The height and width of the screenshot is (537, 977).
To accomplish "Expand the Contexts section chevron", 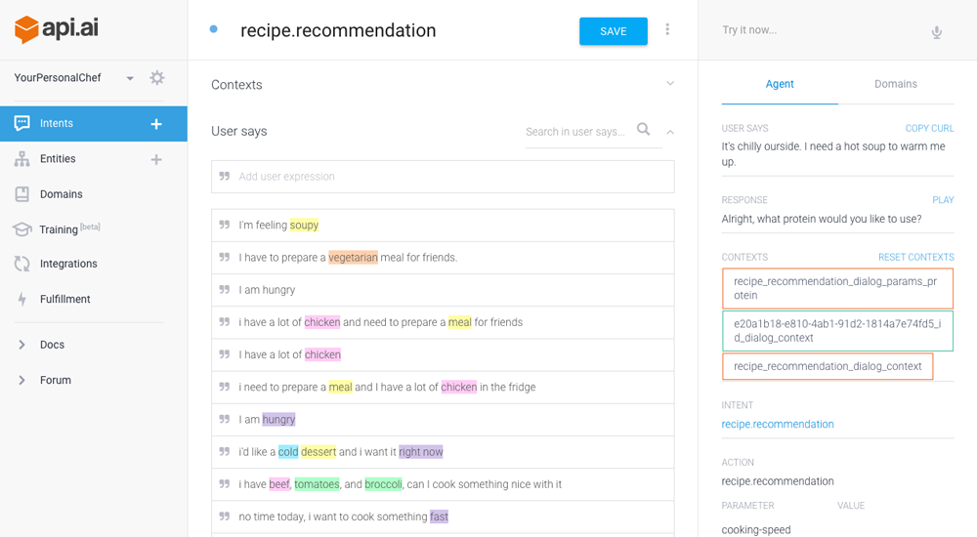I will (x=670, y=83).
